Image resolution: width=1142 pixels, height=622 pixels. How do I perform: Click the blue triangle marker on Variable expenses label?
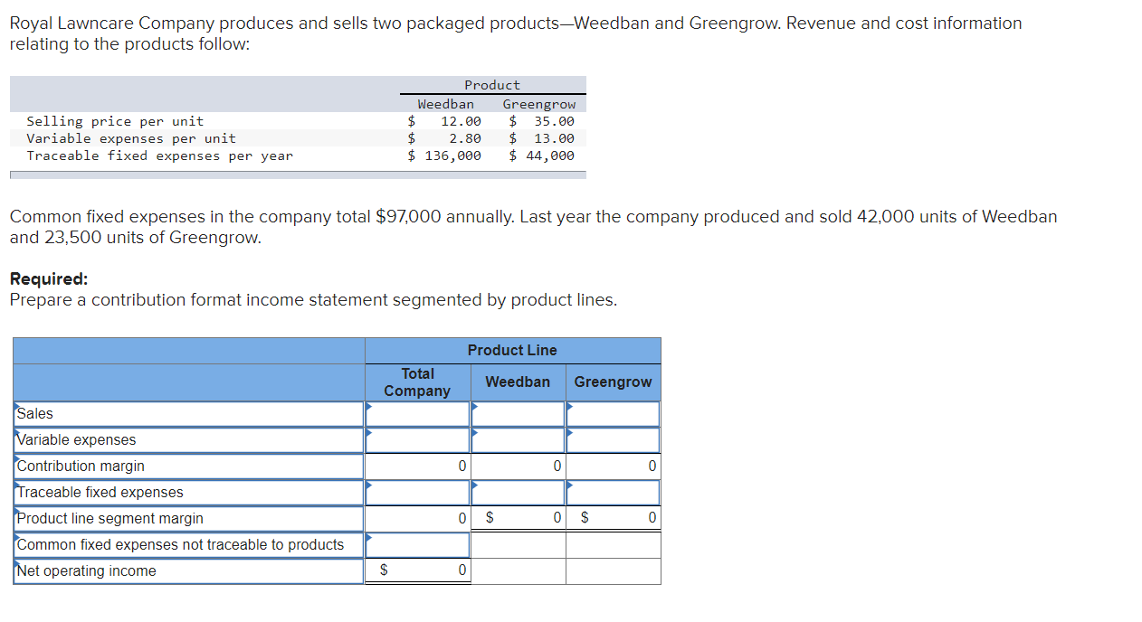(x=15, y=434)
